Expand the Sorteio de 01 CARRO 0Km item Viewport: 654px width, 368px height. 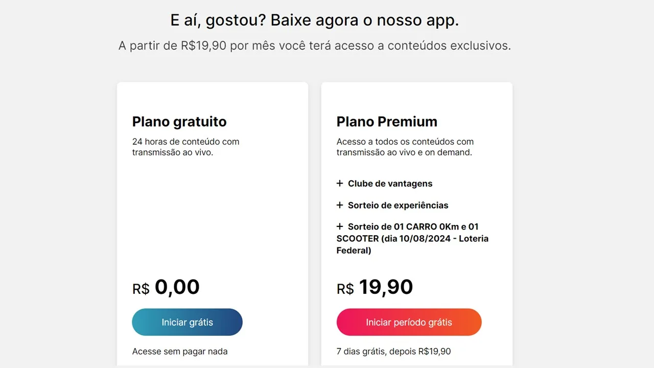click(x=413, y=238)
